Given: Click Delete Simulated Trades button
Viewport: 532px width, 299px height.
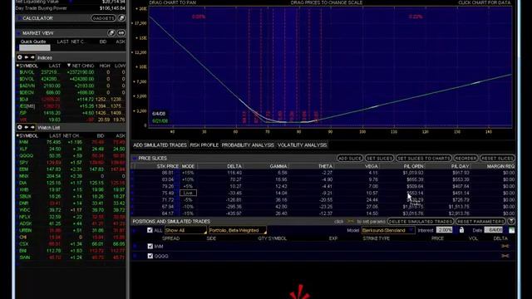Looking at the screenshot, I should pos(421,222).
